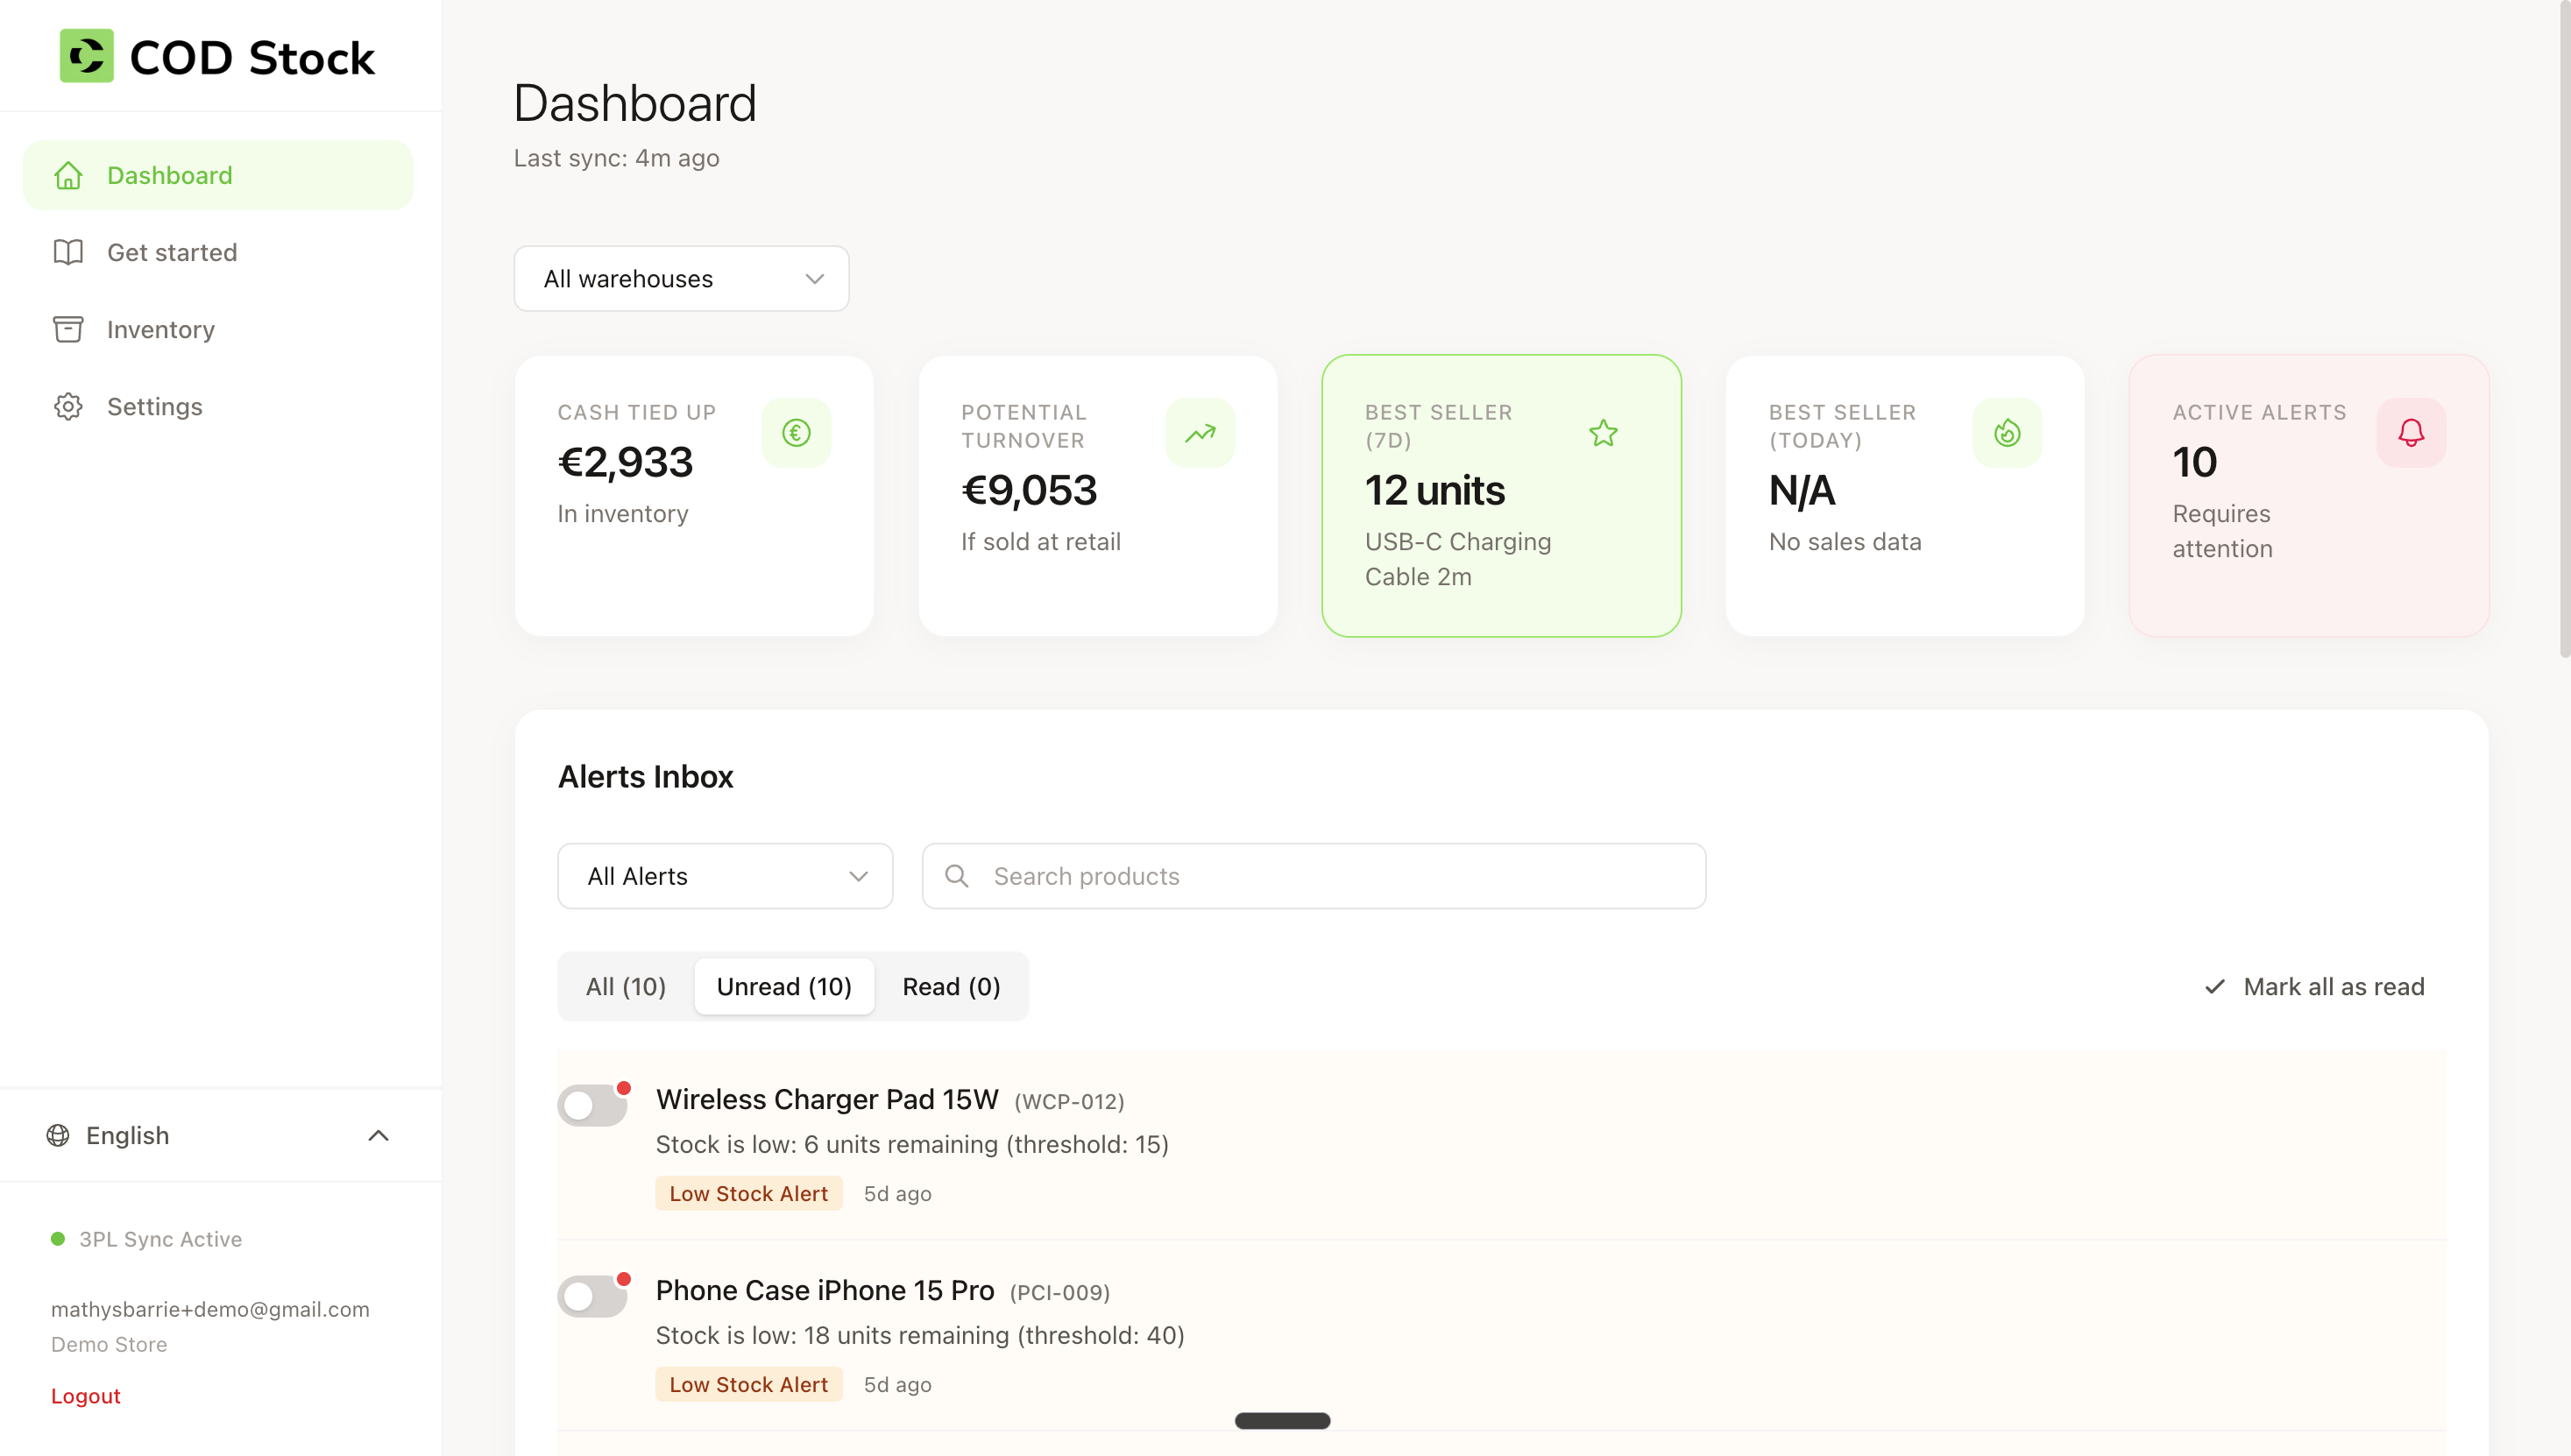Select the Unread (10) filter tab
The width and height of the screenshot is (2571, 1456).
pyautogui.click(x=784, y=986)
